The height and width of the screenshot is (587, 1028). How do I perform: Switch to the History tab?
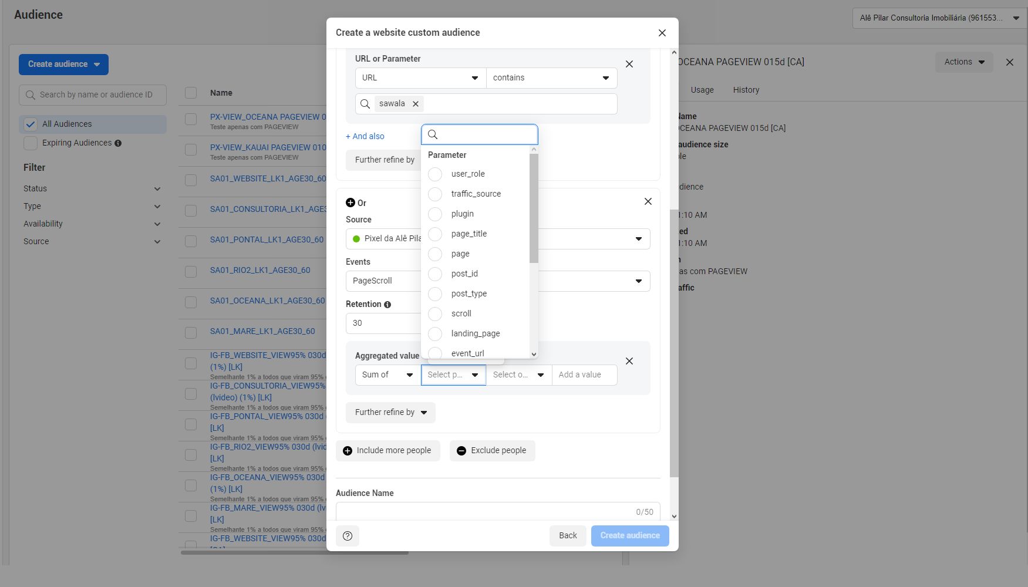point(746,90)
